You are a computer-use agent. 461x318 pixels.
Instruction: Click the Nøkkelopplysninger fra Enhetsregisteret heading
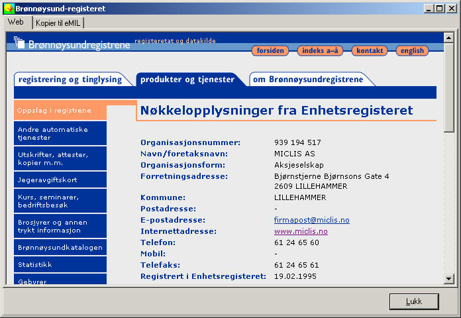pyautogui.click(x=276, y=111)
